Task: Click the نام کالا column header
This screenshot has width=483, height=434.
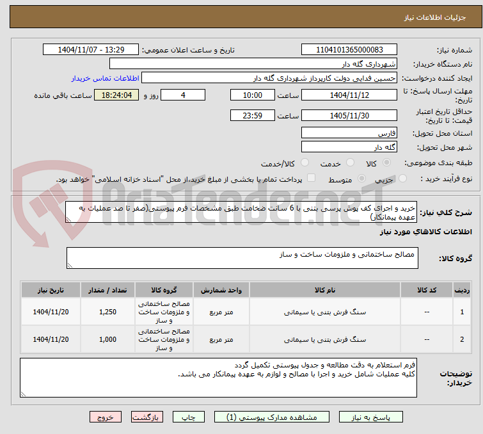Action: click(x=325, y=290)
